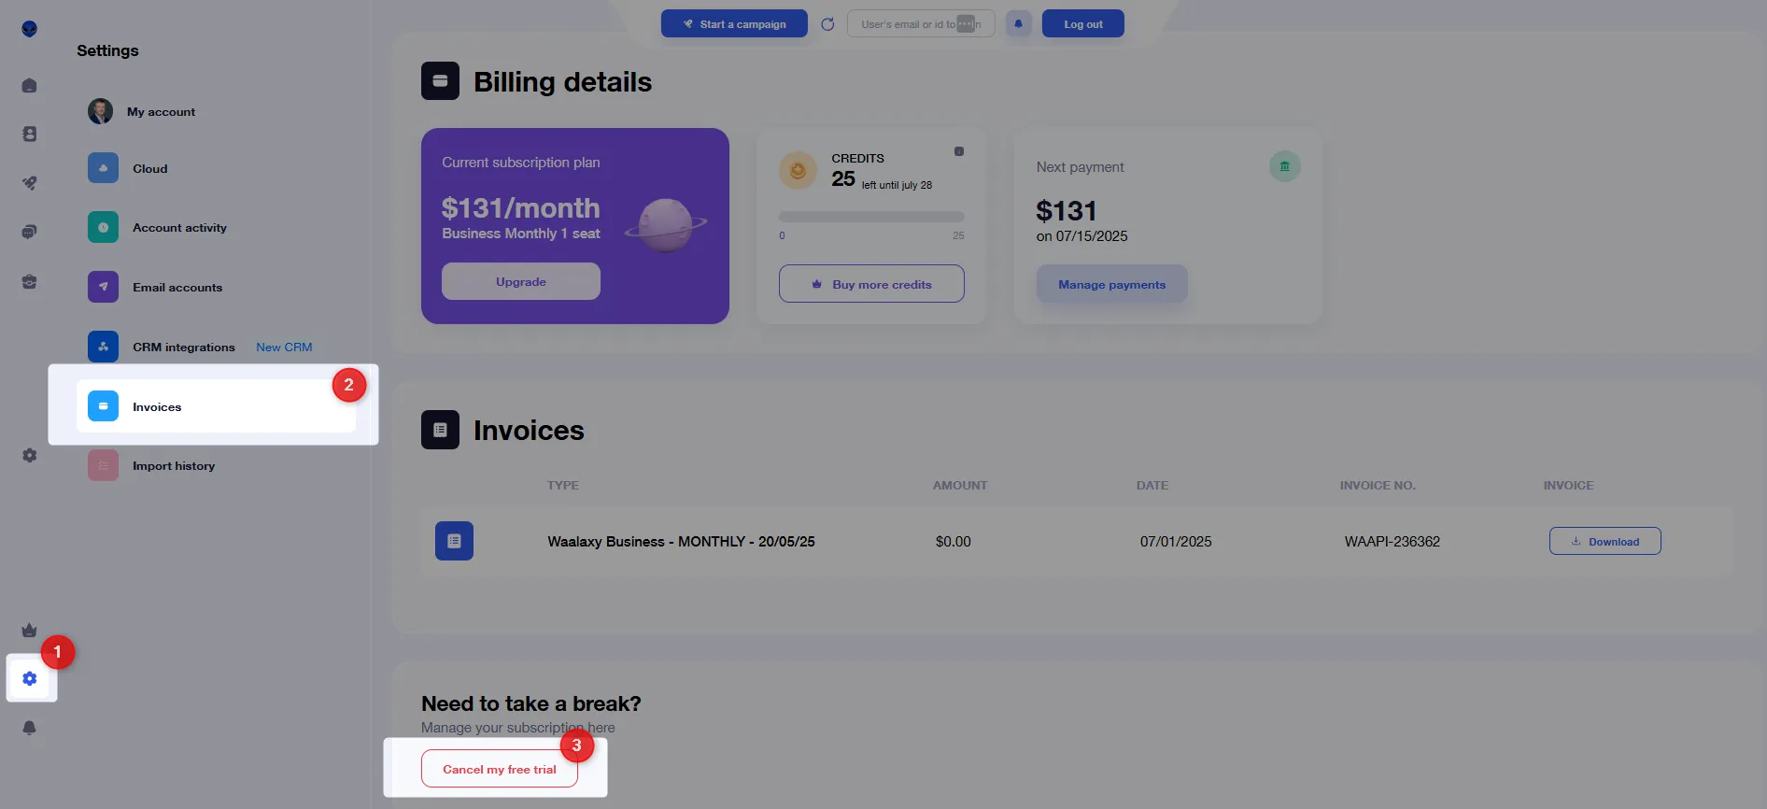The width and height of the screenshot is (1767, 809).
Task: Select Invoices in the Settings menu
Action: [x=216, y=406]
